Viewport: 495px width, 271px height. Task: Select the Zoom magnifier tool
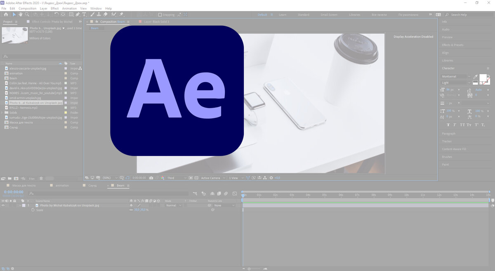click(x=27, y=14)
